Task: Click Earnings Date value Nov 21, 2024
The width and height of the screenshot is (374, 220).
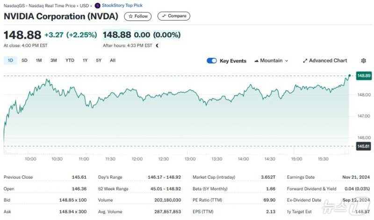Action: [x=356, y=177]
